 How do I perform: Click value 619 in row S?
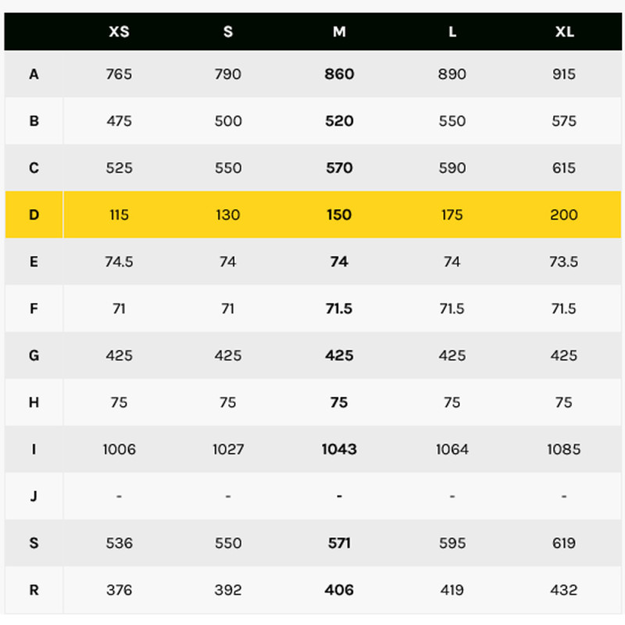point(564,543)
